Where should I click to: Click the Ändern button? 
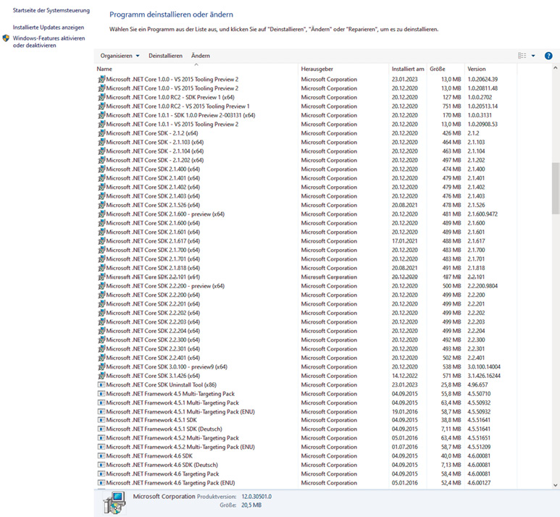click(x=201, y=56)
